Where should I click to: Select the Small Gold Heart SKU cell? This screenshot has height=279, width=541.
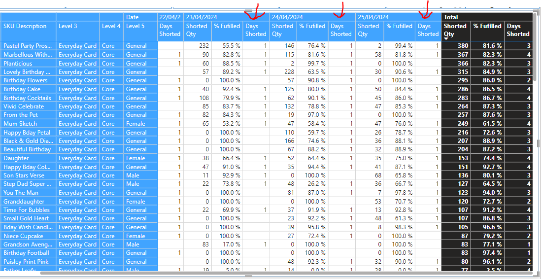pos(27,218)
